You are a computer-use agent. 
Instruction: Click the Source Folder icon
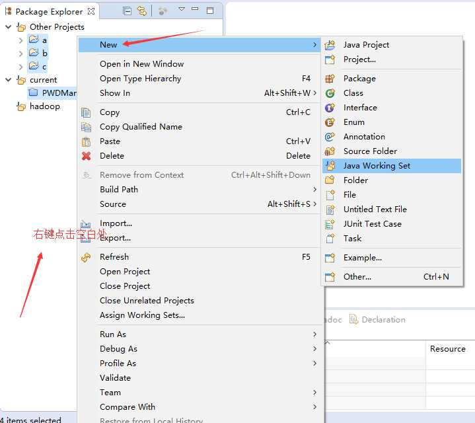pyautogui.click(x=330, y=151)
